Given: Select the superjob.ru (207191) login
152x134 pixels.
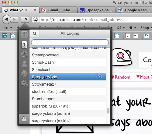Looking at the screenshot, I should coord(67,106).
